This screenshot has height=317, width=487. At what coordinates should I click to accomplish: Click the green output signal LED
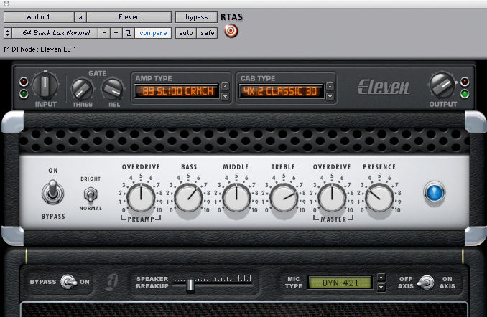pyautogui.click(x=465, y=94)
